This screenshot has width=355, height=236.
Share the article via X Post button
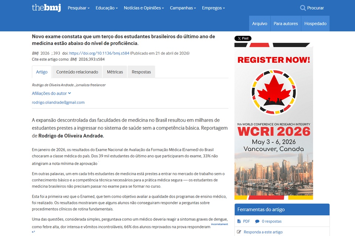[243, 38]
